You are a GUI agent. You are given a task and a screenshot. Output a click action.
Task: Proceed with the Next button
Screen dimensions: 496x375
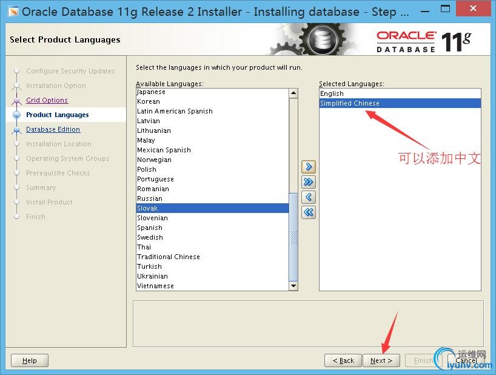click(x=381, y=360)
